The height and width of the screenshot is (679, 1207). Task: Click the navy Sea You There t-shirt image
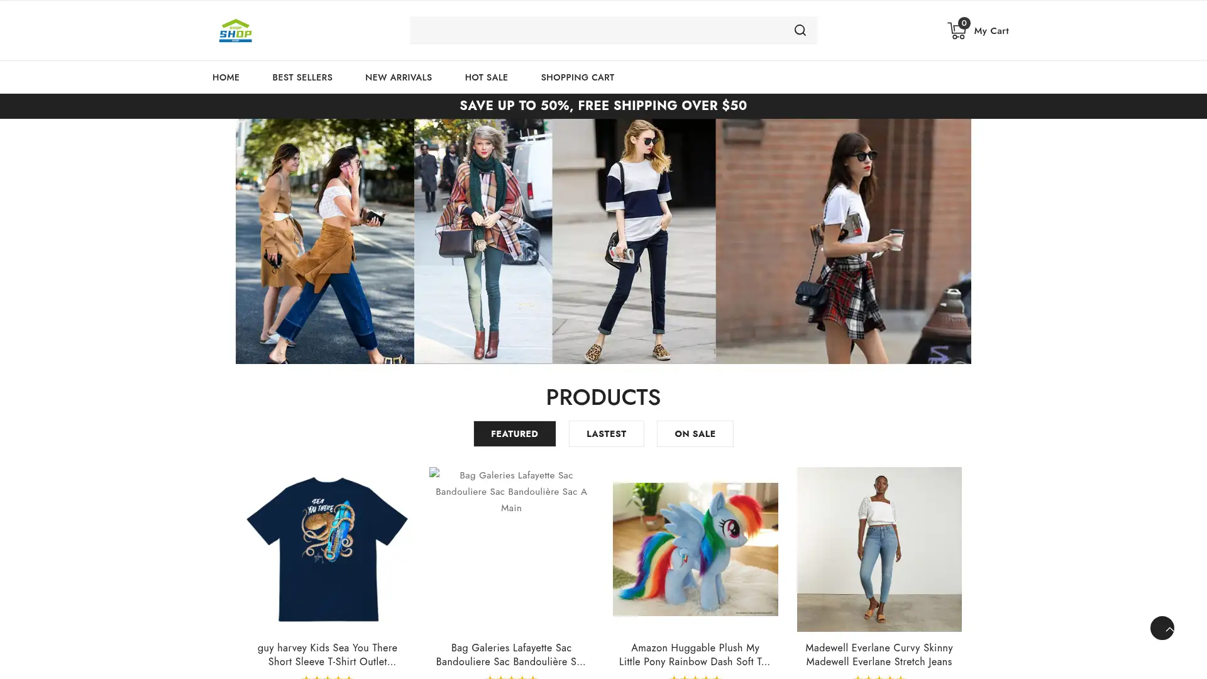(327, 549)
